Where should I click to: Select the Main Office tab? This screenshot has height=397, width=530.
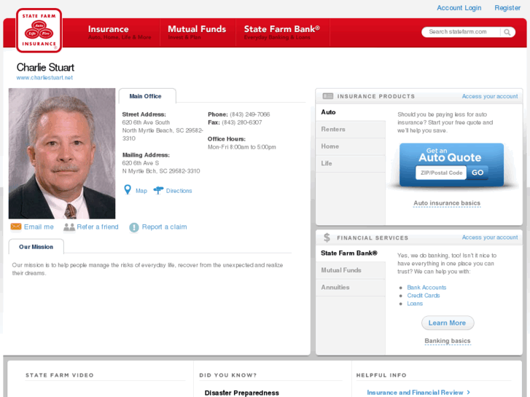[147, 96]
